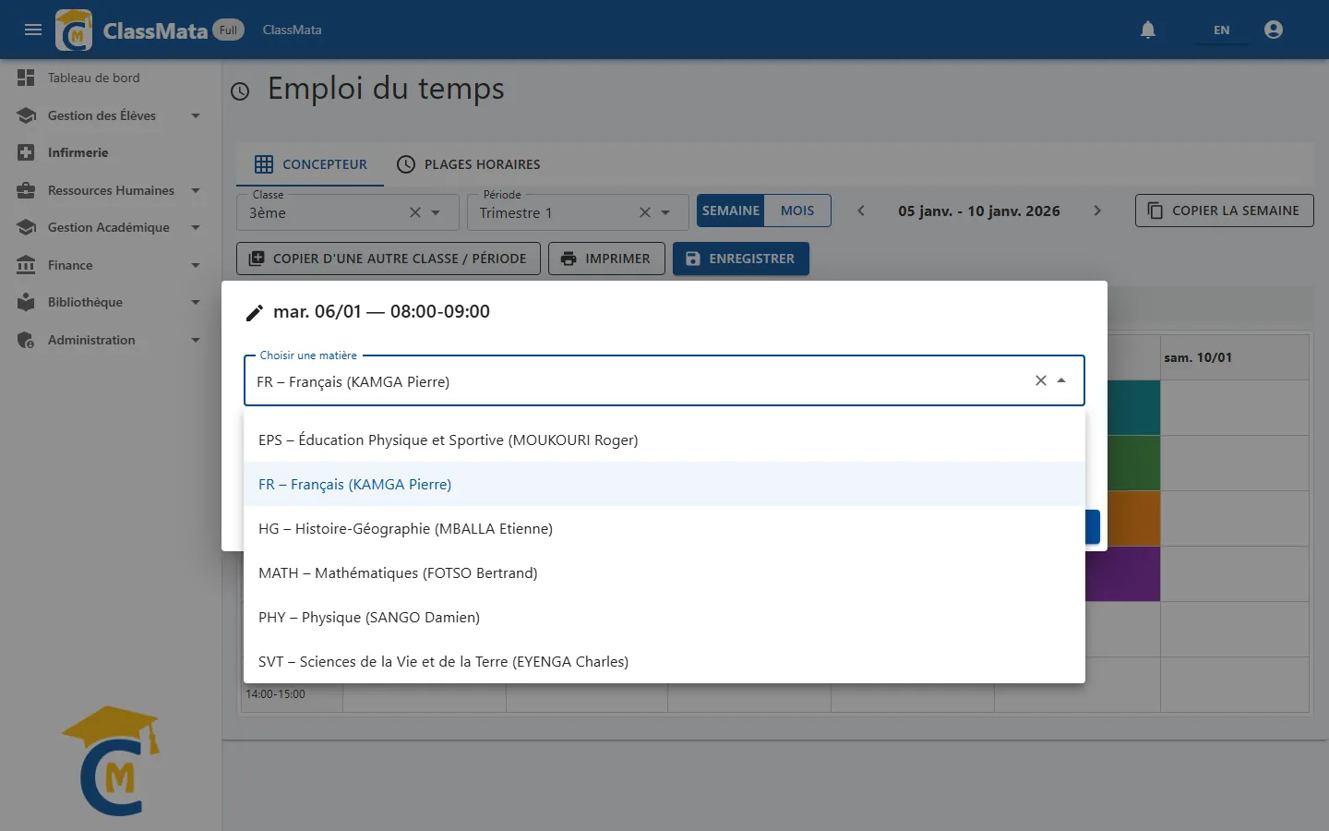1329x831 pixels.
Task: Clear the selected subject in Choisir une matière
Action: tap(1040, 380)
